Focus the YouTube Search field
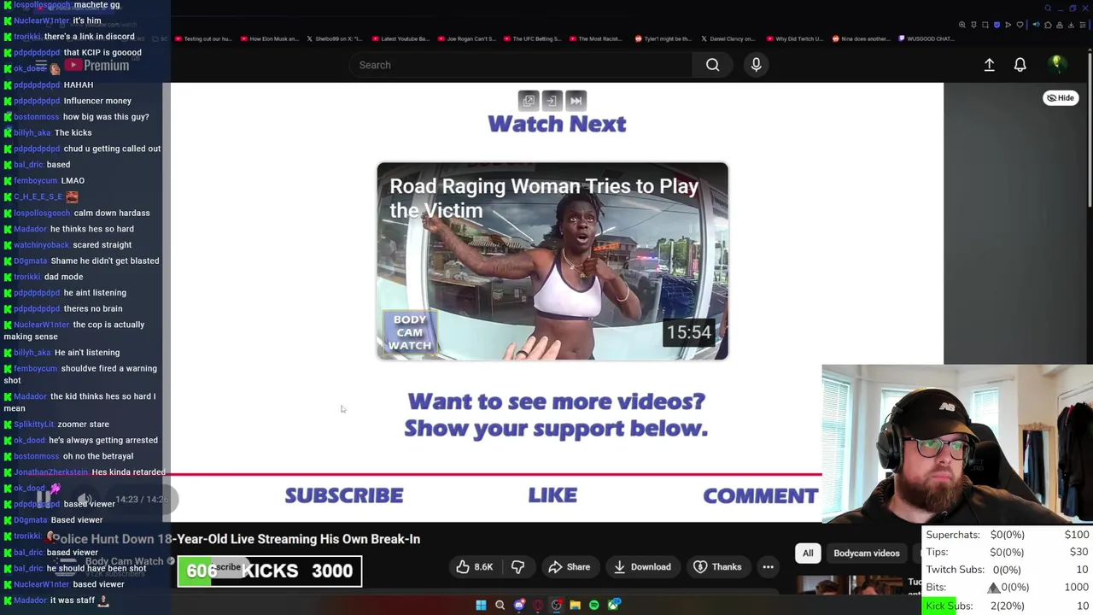The height and width of the screenshot is (615, 1093). pyautogui.click(x=521, y=65)
